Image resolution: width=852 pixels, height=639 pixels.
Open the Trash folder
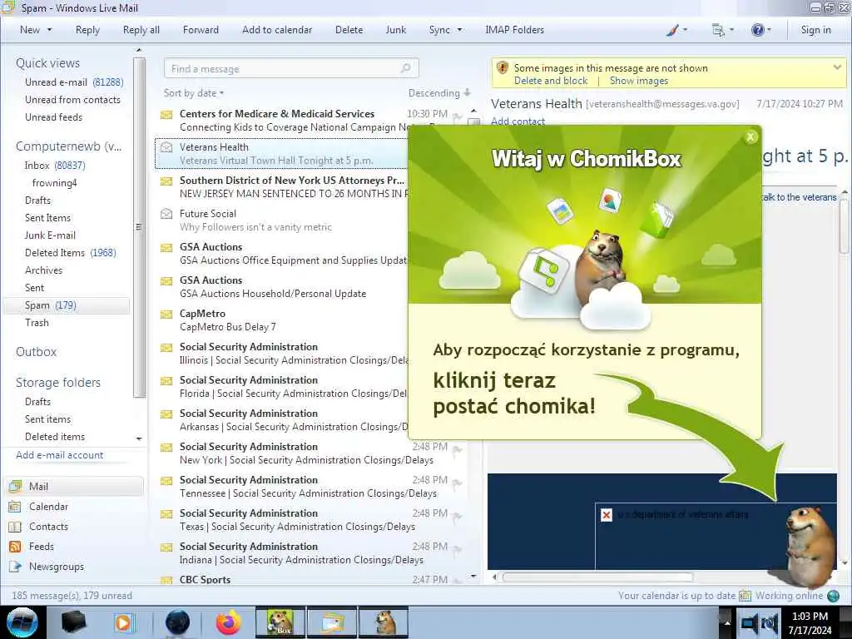37,322
